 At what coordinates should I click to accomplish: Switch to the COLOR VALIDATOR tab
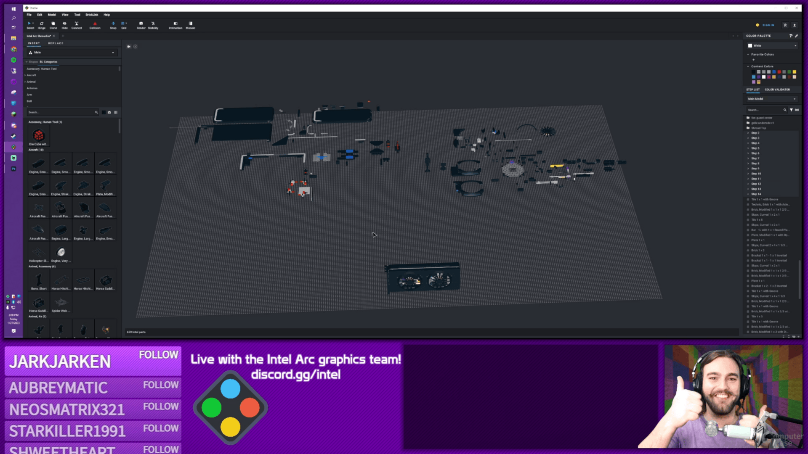pos(777,90)
